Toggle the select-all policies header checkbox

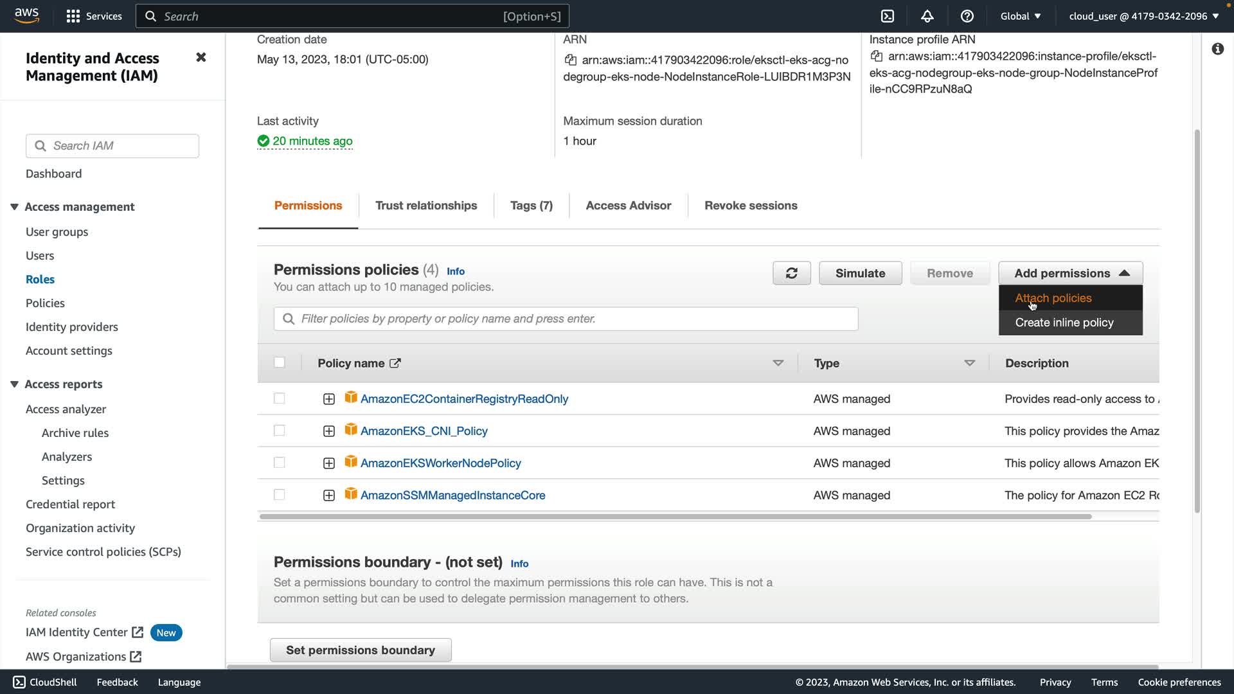[x=279, y=362]
